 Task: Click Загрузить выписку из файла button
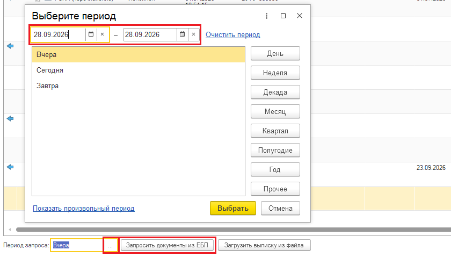(x=264, y=245)
